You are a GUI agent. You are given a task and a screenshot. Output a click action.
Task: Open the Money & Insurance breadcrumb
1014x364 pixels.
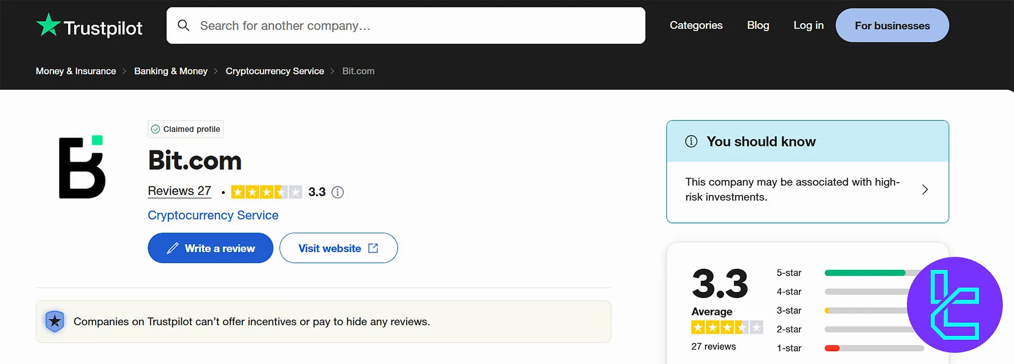tap(76, 71)
